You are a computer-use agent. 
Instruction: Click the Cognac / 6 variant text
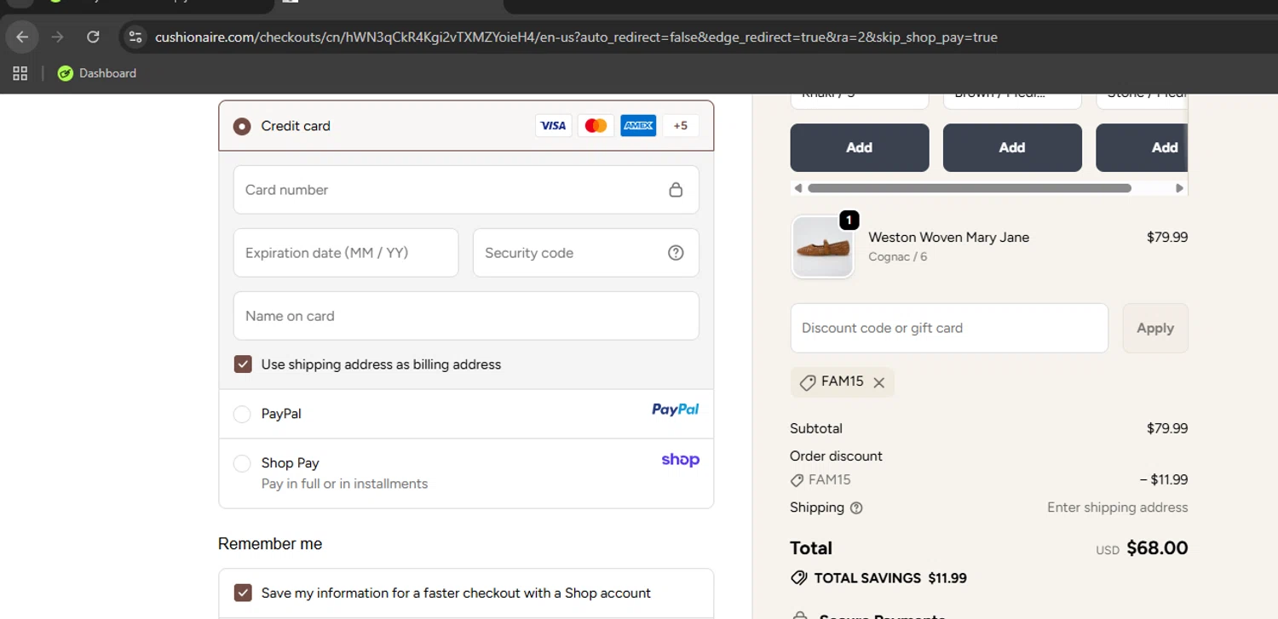(x=898, y=256)
